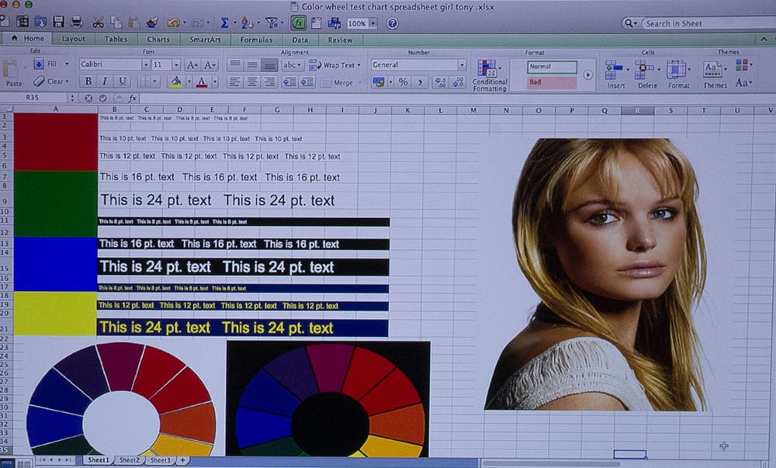Image resolution: width=776 pixels, height=468 pixels.
Task: Sort data with the A-Z sort icon
Action: point(247,23)
